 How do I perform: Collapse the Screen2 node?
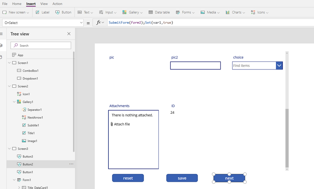tap(9, 86)
